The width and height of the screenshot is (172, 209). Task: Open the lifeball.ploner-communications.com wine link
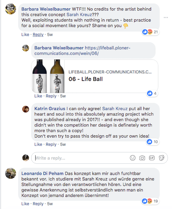click(x=83, y=51)
